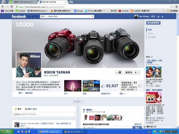The width and height of the screenshot is (179, 134).
Task: Click the Message button on the page
Action: [129, 72]
